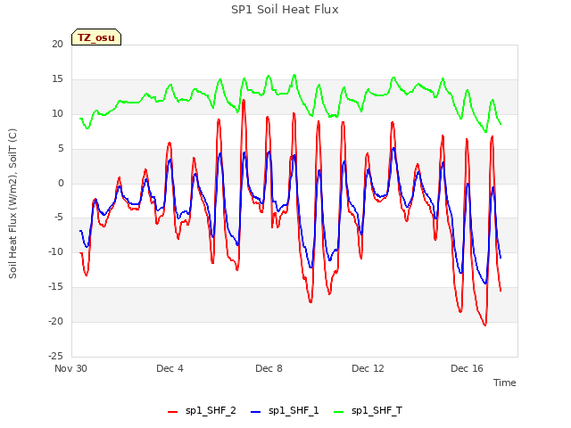Viewport: 571px width, 428px height.
Task: Toggle the sp1_SHF_1 legend entry
Action: [285, 411]
